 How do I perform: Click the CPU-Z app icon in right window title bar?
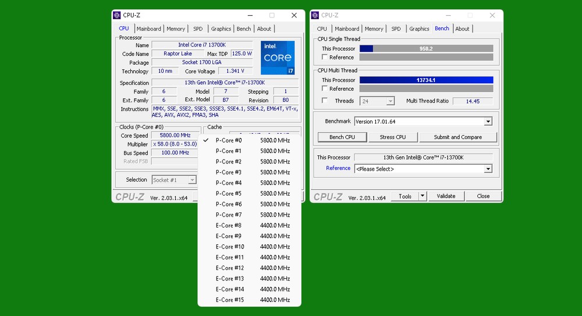315,15
